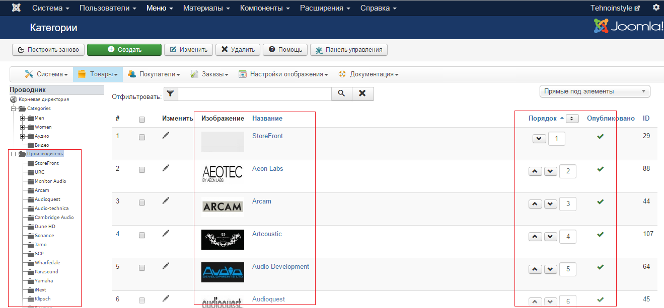This screenshot has height=308, width=664.
Task: Open Справка top menu
Action: coord(378,8)
